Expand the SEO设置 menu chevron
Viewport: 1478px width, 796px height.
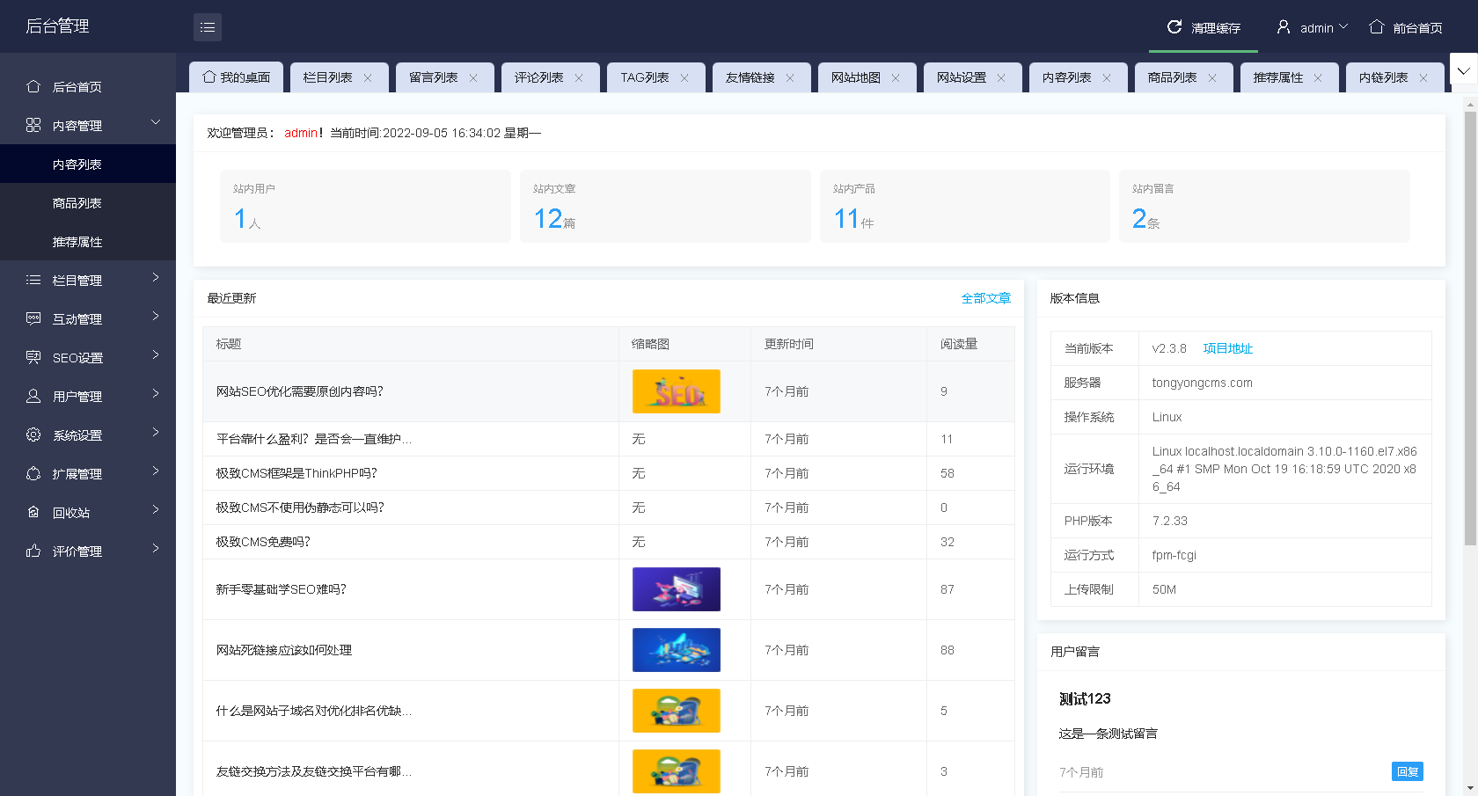(156, 354)
